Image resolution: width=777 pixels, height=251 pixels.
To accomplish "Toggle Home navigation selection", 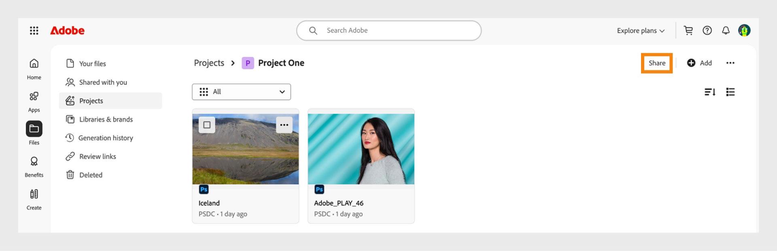I will (34, 67).
